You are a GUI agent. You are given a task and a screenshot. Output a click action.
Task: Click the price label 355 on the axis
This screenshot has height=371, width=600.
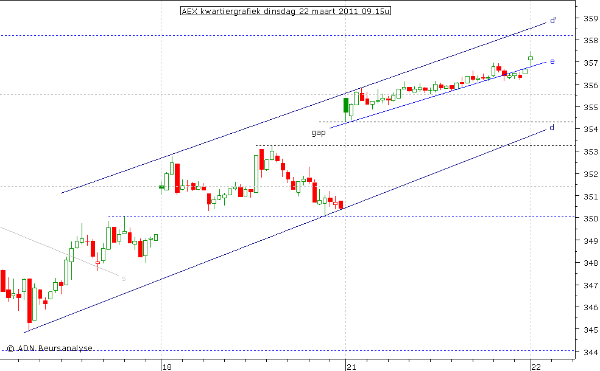click(590, 108)
